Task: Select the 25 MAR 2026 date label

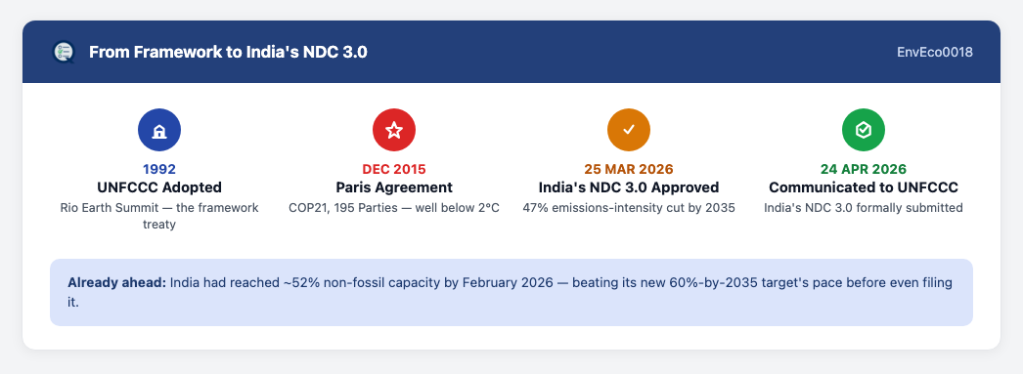Action: point(629,169)
